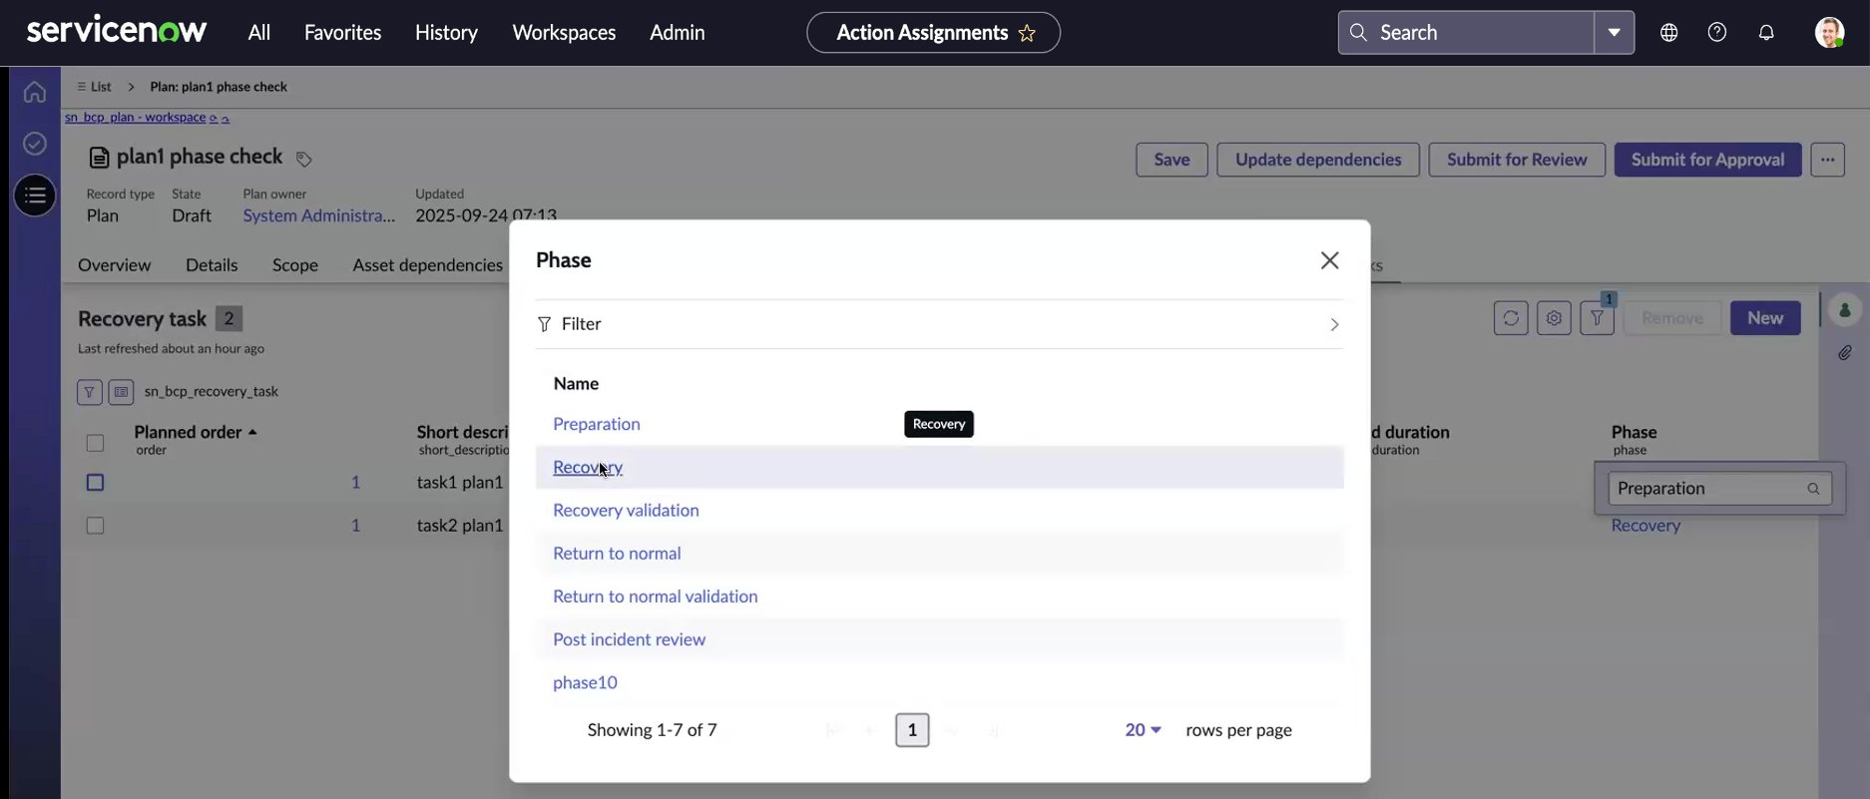This screenshot has height=799, width=1870.
Task: Click Submit for Review button
Action: (1517, 160)
